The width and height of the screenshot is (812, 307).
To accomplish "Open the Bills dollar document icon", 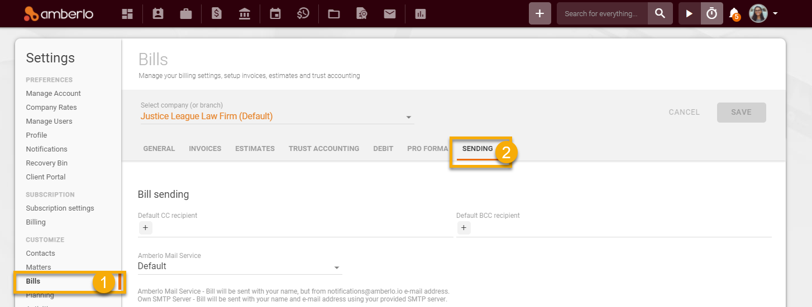I will (217, 14).
